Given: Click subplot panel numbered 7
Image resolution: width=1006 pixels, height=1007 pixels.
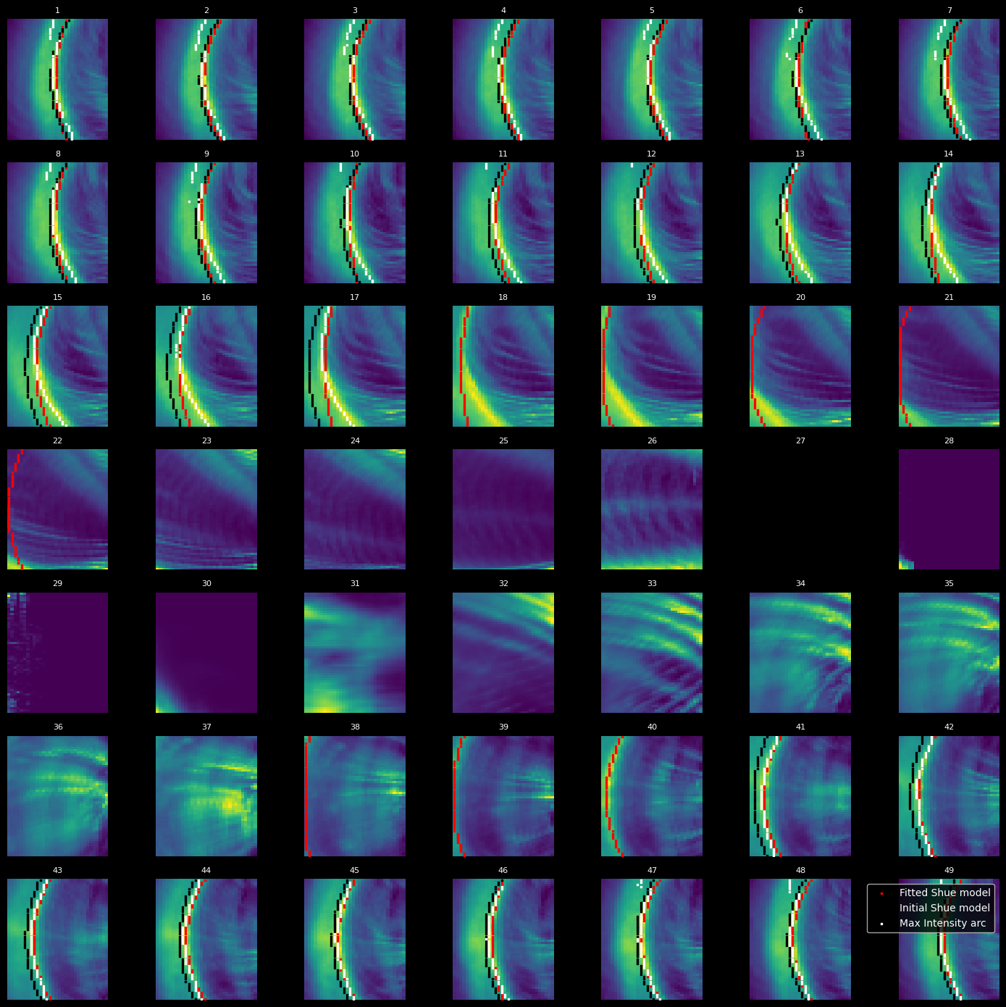Looking at the screenshot, I should 950,79.
